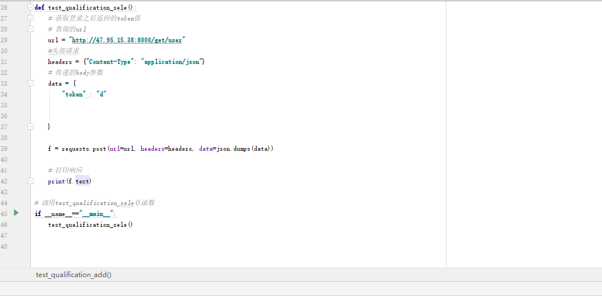This screenshot has height=296, width=602.
Task: Click the "d" token value string
Action: pyautogui.click(x=101, y=94)
